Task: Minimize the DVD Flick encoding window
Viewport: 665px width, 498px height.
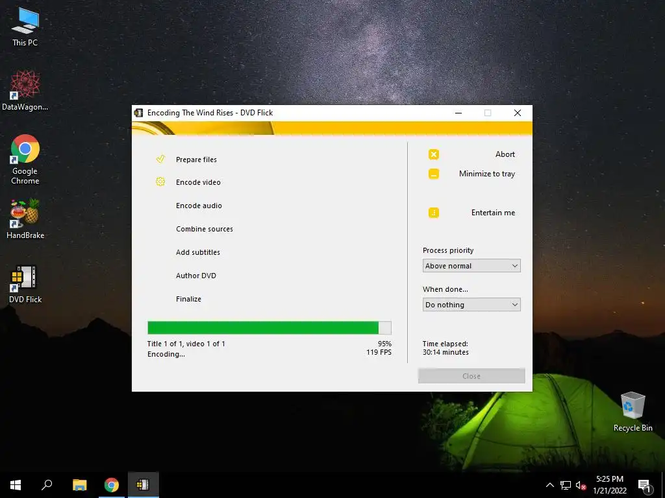Action: [458, 113]
